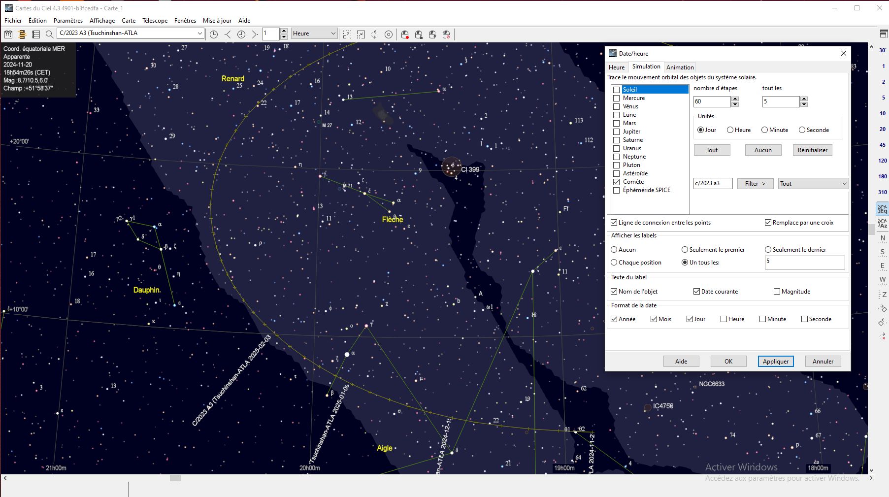Check the Lune checkbox

(x=616, y=115)
